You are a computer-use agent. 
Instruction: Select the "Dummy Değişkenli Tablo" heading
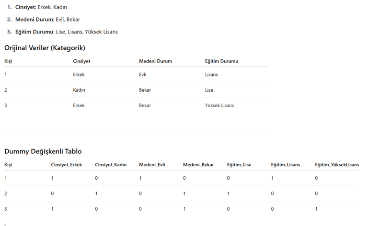[x=43, y=151]
